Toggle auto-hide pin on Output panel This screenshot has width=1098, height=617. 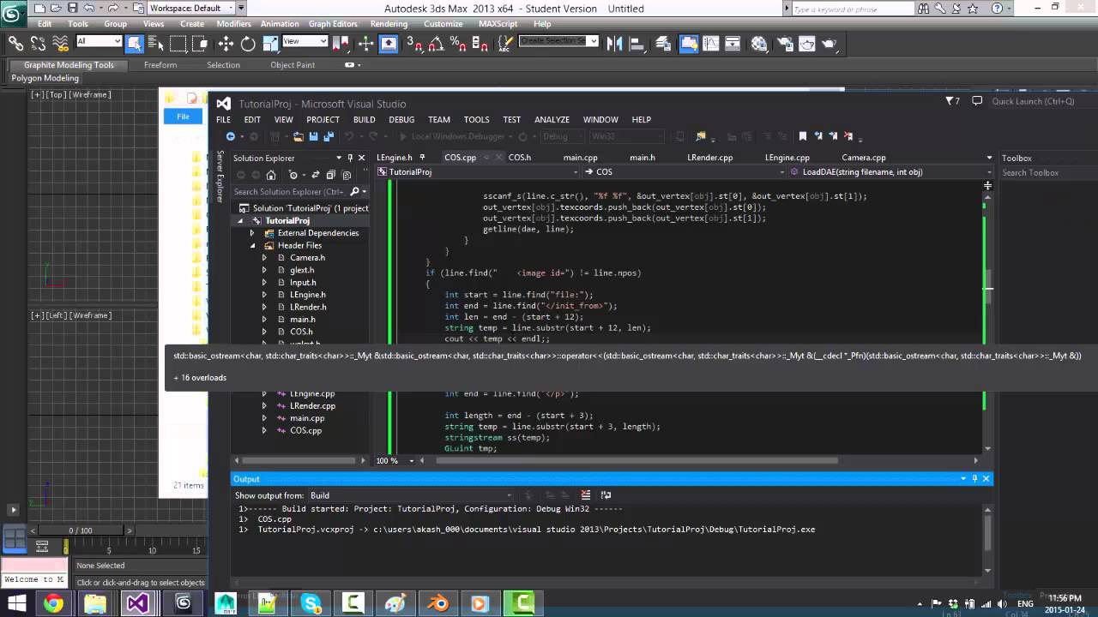(x=974, y=479)
